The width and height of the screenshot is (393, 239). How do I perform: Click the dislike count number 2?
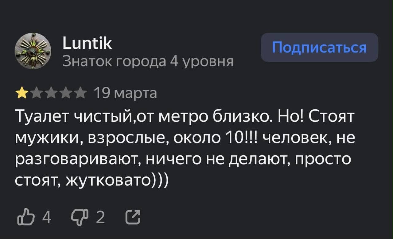tap(101, 218)
